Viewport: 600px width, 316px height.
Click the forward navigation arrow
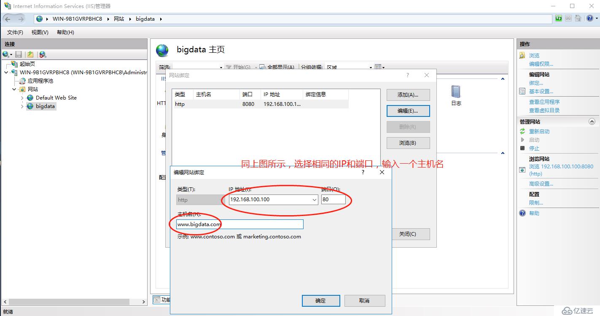(x=21, y=19)
